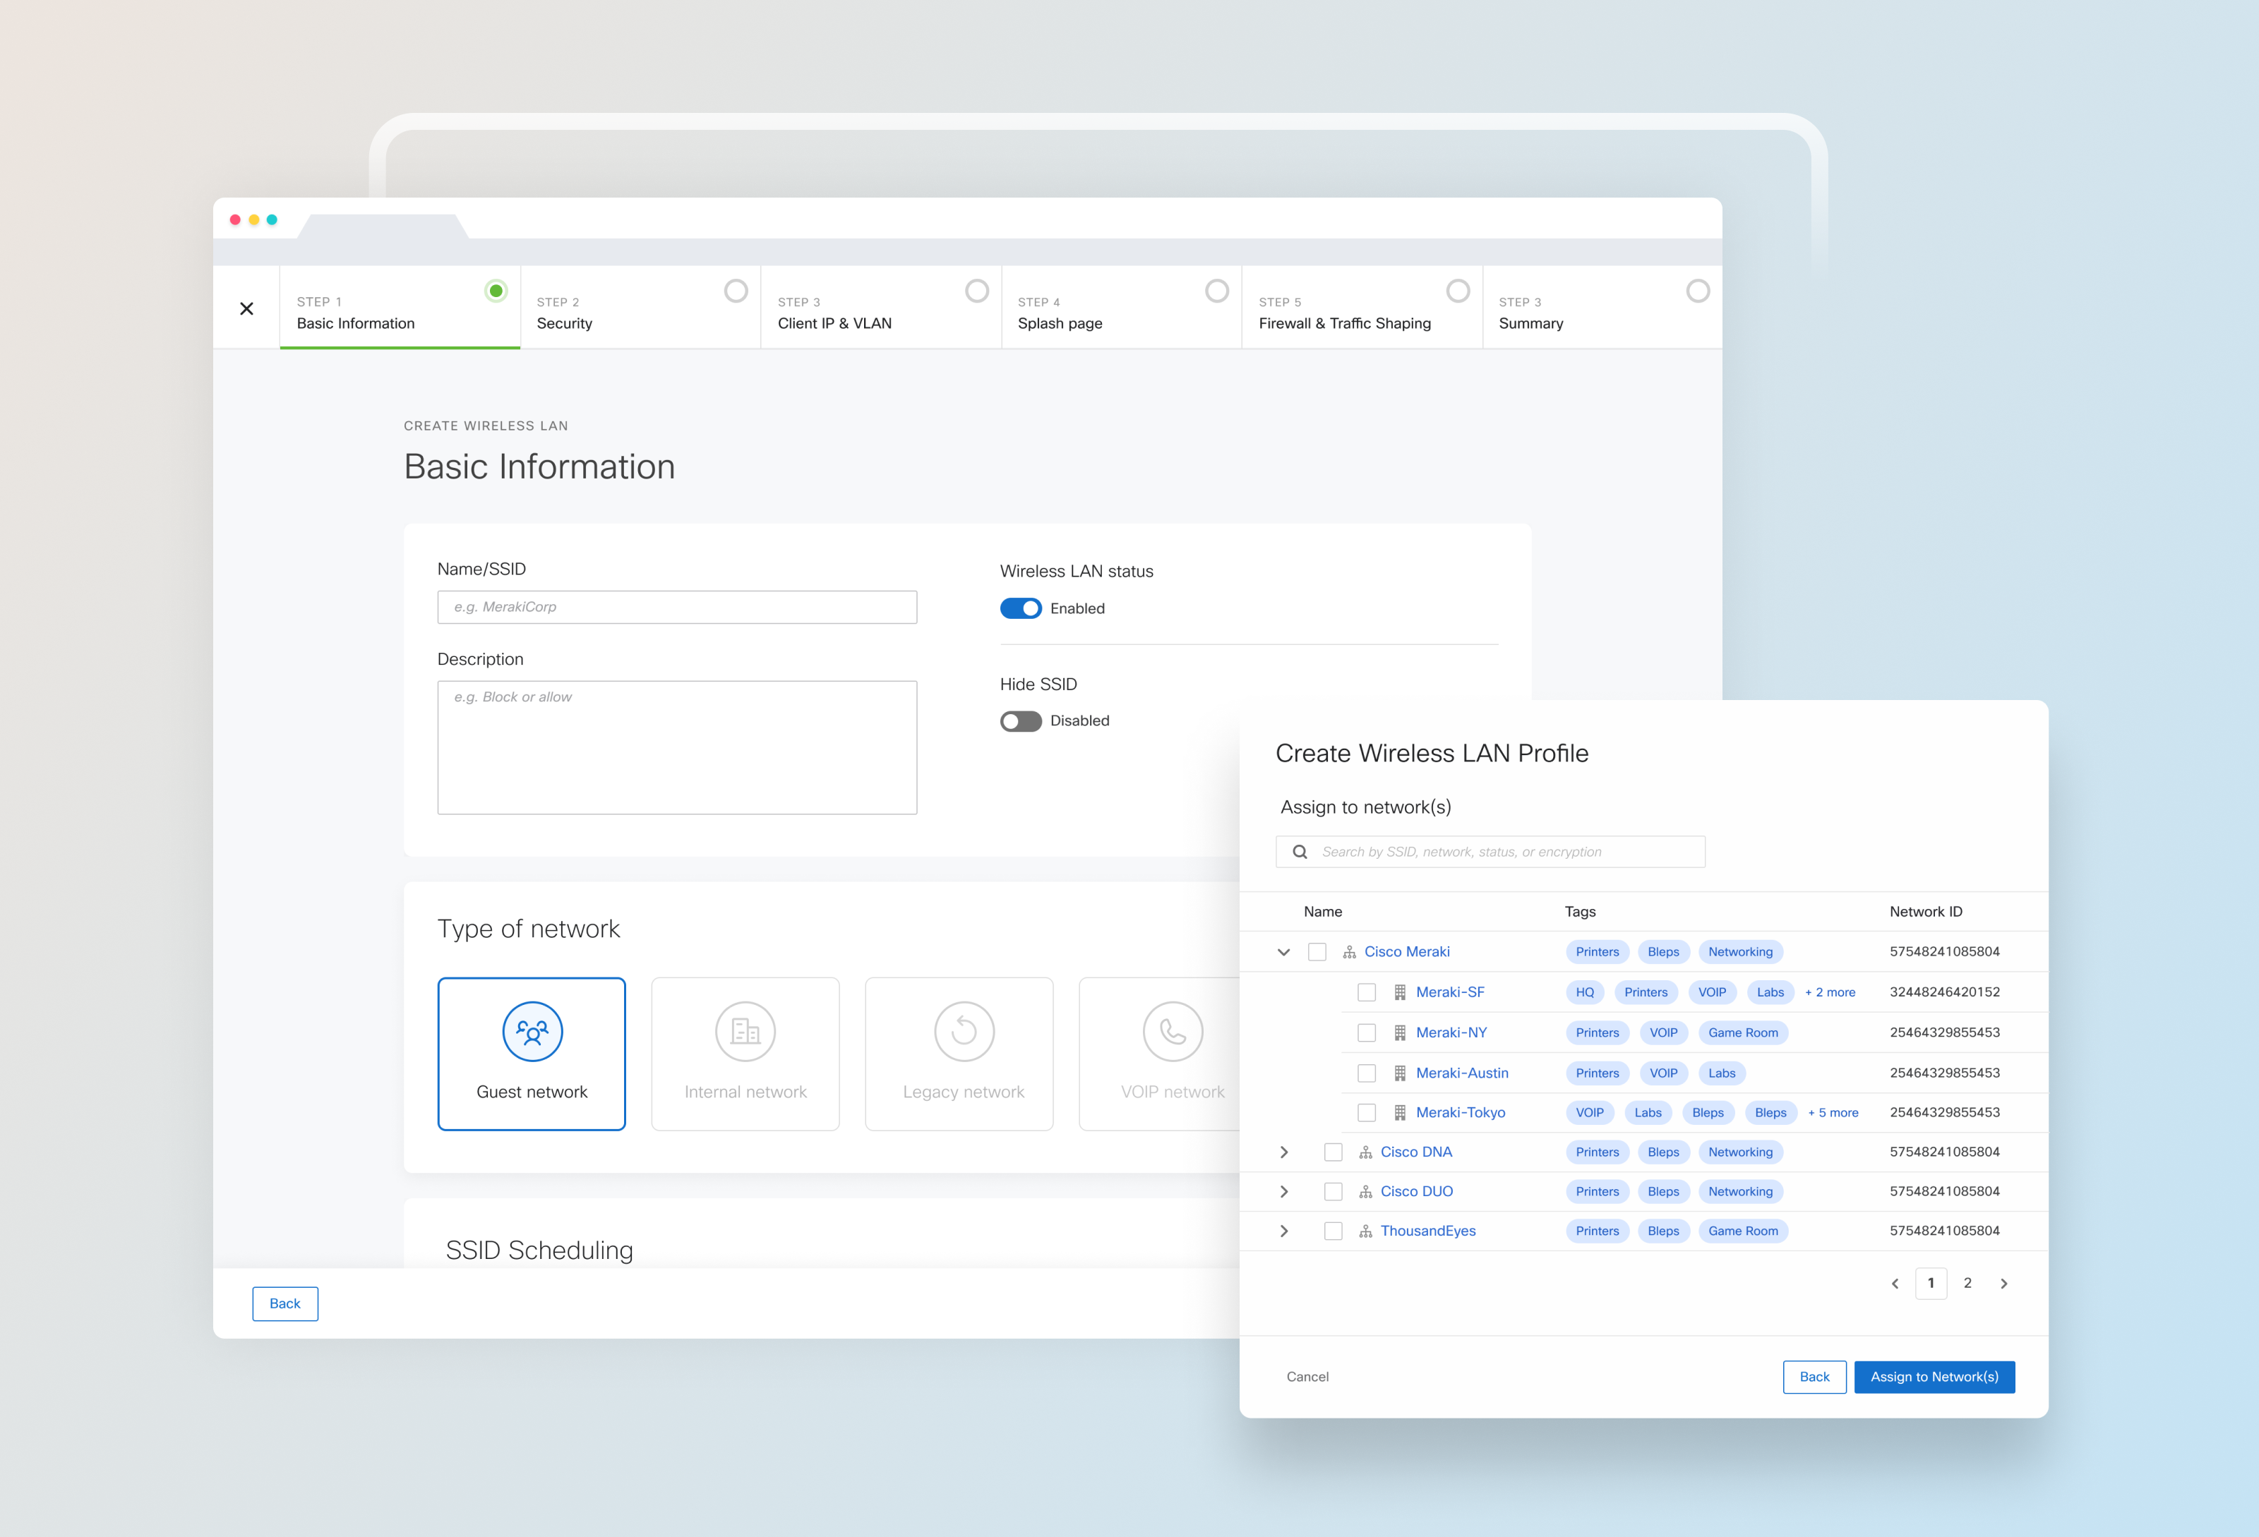Viewport: 2259px width, 1537px height.
Task: Expand the Cisco DNA organization row
Action: click(x=1283, y=1152)
